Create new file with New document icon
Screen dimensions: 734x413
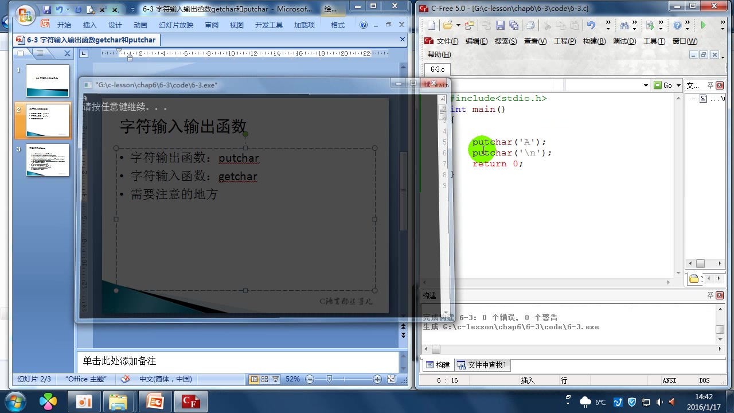point(432,26)
